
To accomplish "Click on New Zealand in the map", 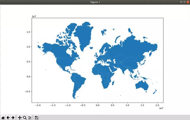I will coord(155,92).
